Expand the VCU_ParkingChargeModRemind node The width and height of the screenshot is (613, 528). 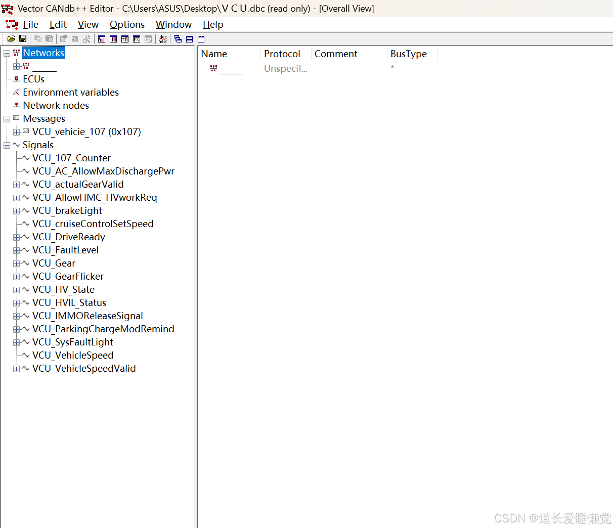tap(17, 329)
